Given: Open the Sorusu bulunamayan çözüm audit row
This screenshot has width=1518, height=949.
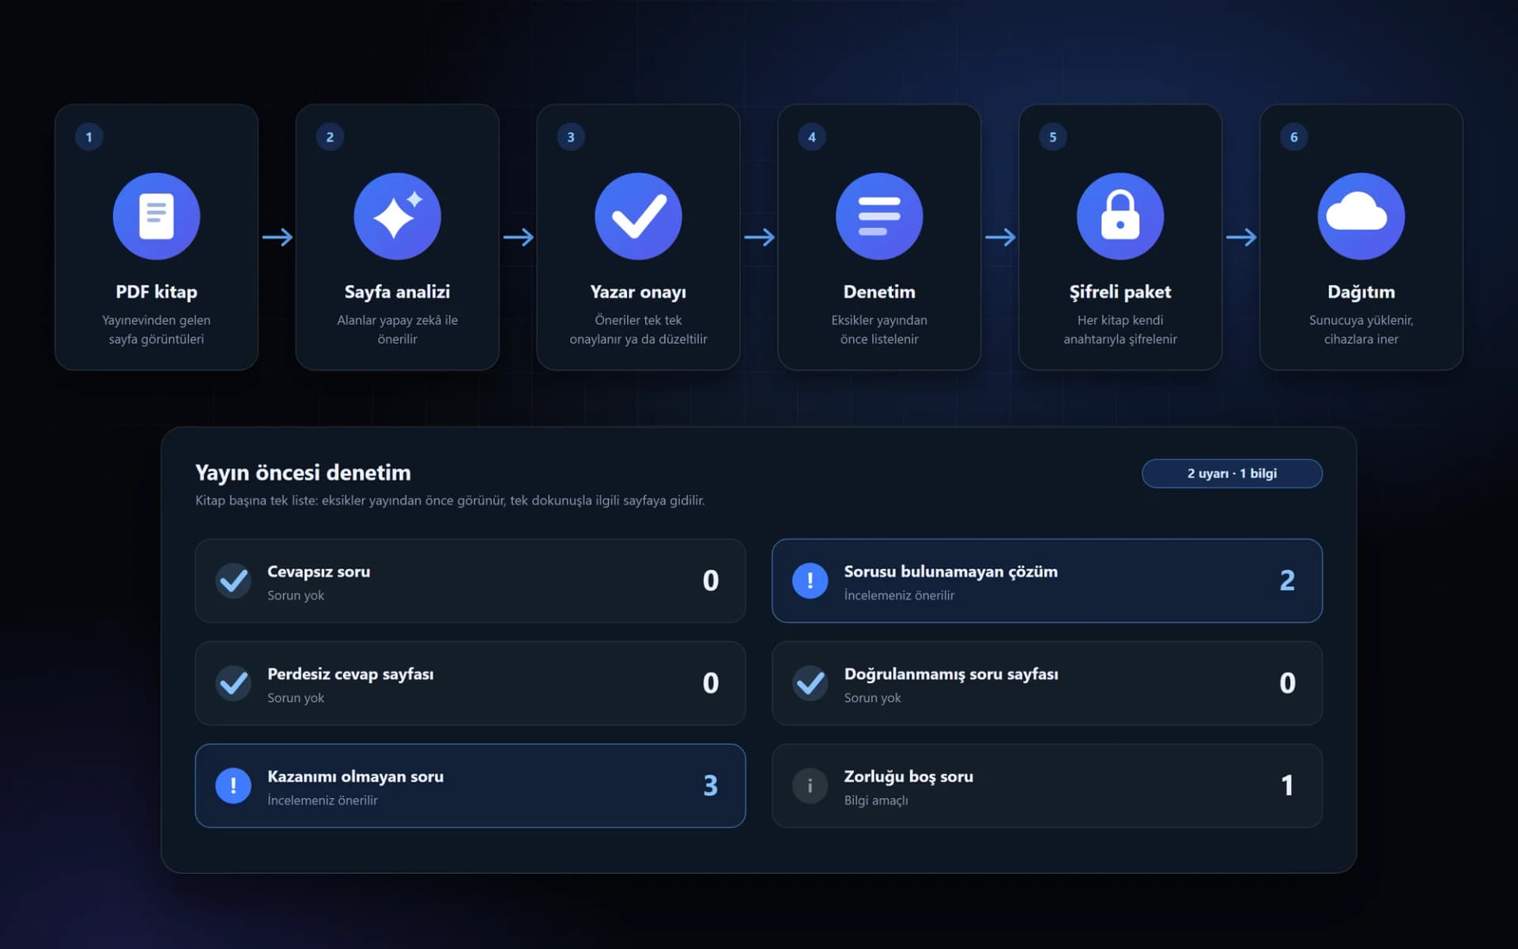Looking at the screenshot, I should 1047,580.
